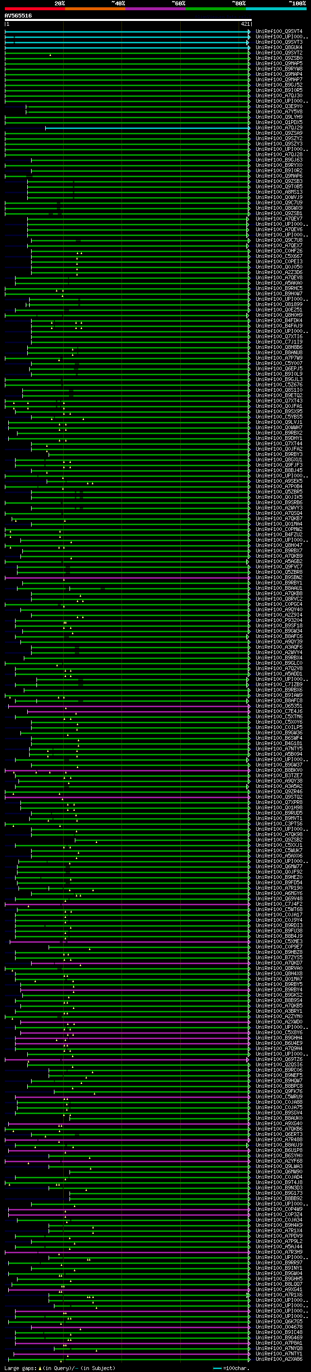Click the 421 query end position label
The width and height of the screenshot is (311, 1372).
[245, 24]
